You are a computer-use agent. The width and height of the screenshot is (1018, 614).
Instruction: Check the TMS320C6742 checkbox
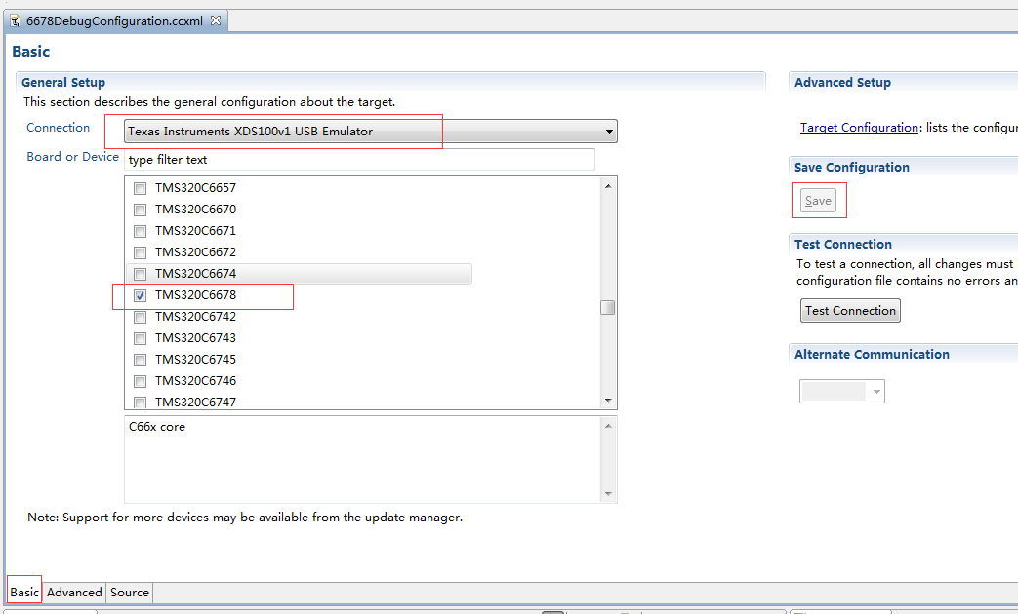coord(140,317)
